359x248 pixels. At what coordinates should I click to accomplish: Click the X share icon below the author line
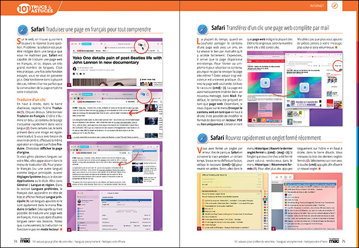pos(77,74)
